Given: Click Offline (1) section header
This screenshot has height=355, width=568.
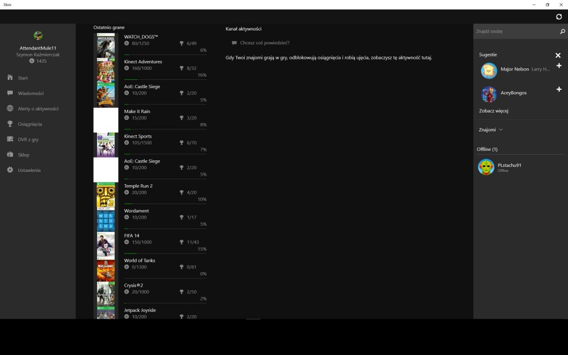Looking at the screenshot, I should (487, 149).
